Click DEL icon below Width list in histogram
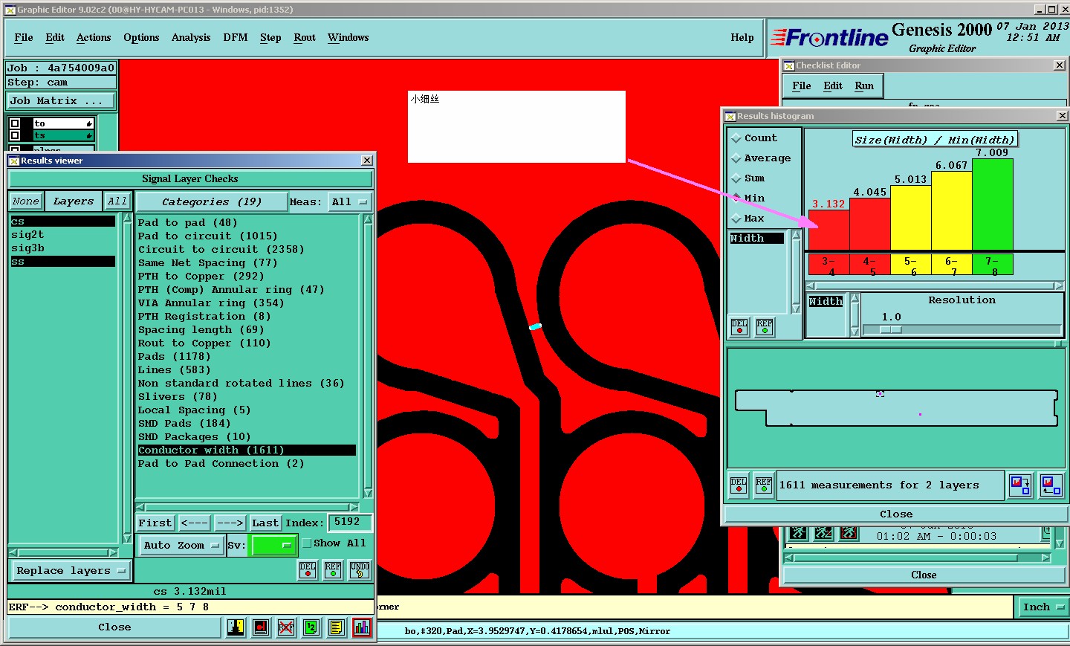 [739, 327]
